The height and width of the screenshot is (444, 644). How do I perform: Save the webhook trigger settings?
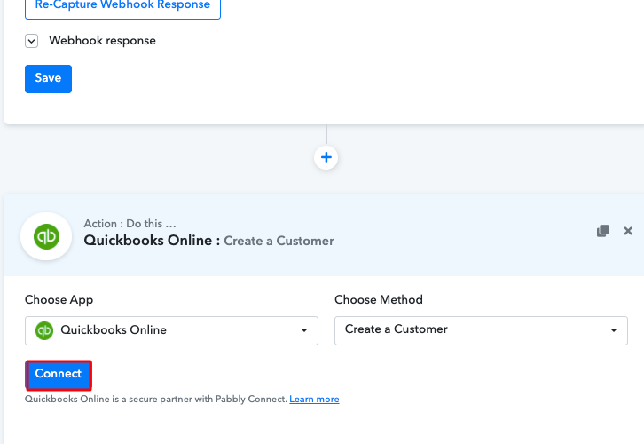pos(48,78)
